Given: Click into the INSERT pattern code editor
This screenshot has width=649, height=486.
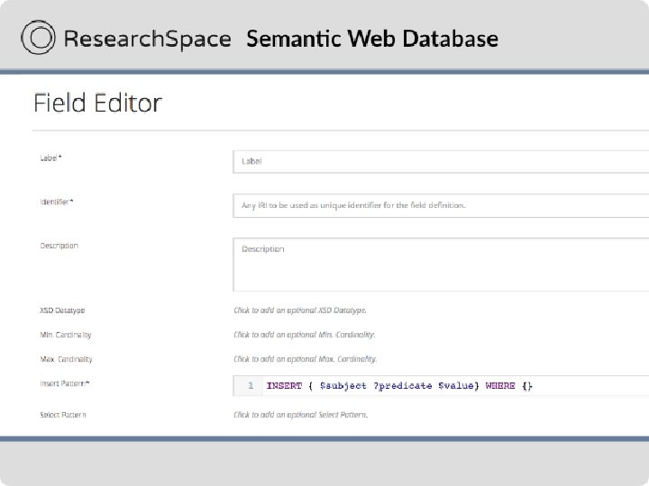Looking at the screenshot, I should (451, 386).
